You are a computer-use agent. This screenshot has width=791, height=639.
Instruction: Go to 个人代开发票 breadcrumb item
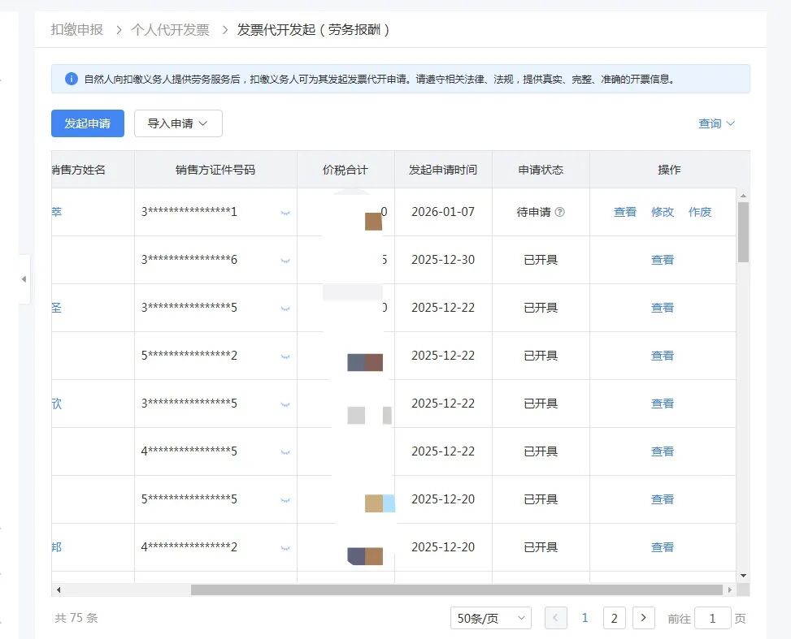pos(170,30)
